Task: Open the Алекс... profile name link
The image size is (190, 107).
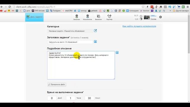Action: coord(153,16)
